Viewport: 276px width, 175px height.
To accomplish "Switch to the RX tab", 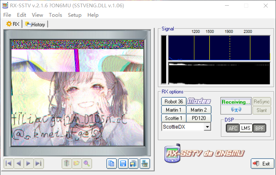I will click(13, 24).
